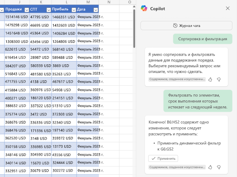Screen dimensions: 237x177
Task: Select cell with 332951 USD
Action: click(x=17, y=171)
